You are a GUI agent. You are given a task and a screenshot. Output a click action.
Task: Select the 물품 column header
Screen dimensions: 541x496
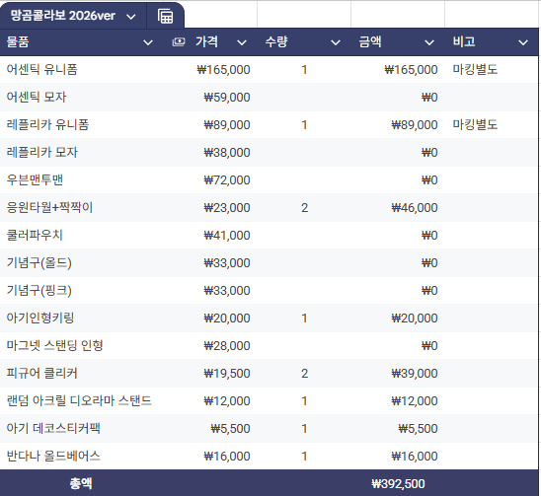coord(18,42)
